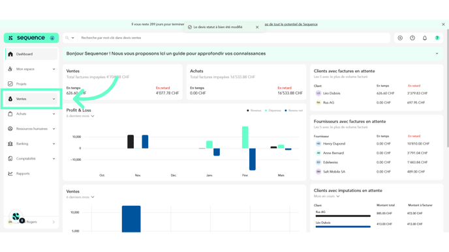Toggle Dépenses legend in Profit & Loss
449x252 pixels.
(x=273, y=111)
